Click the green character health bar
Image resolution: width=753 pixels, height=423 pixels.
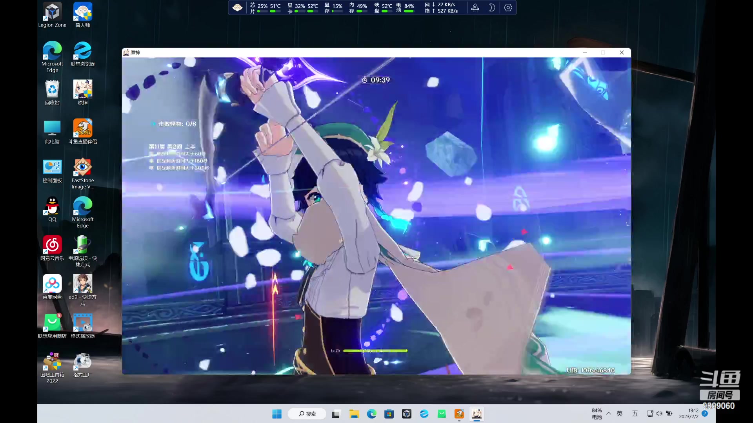pyautogui.click(x=375, y=351)
